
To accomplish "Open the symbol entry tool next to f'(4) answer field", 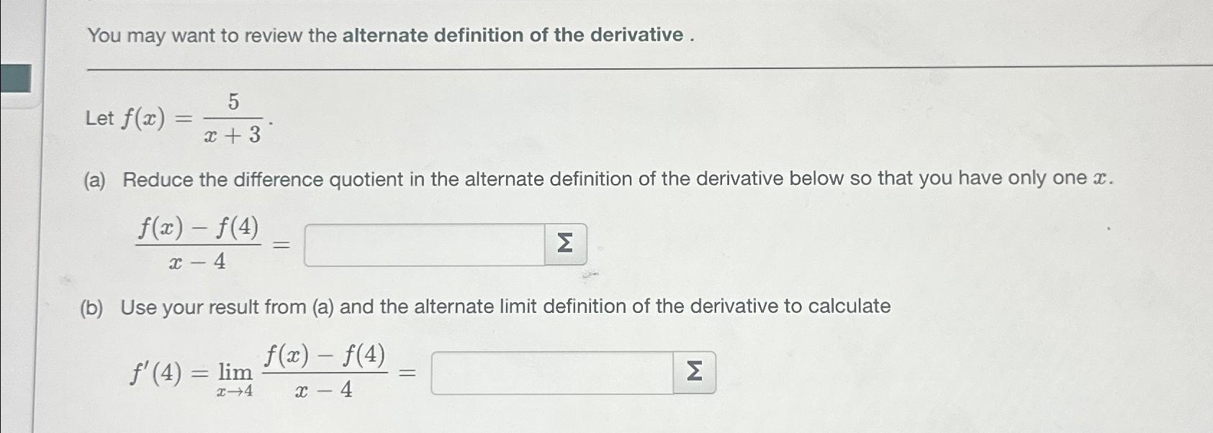I will pyautogui.click(x=693, y=371).
